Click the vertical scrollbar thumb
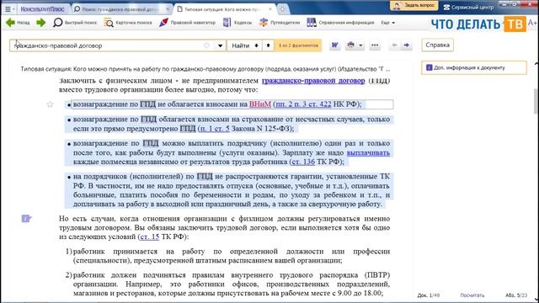 536,101
